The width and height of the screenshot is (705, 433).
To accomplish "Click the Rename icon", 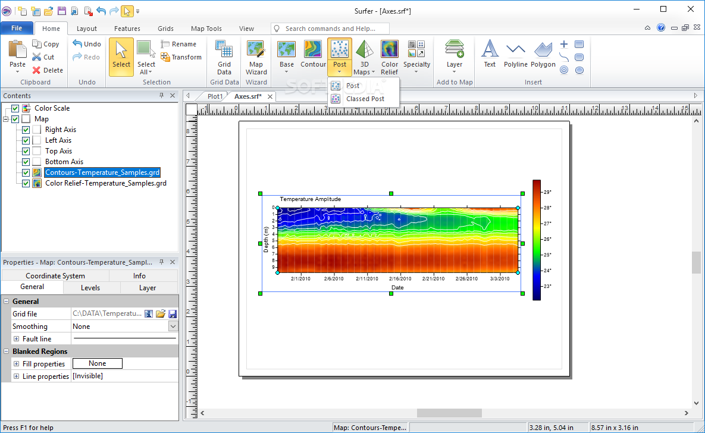I will pos(165,43).
